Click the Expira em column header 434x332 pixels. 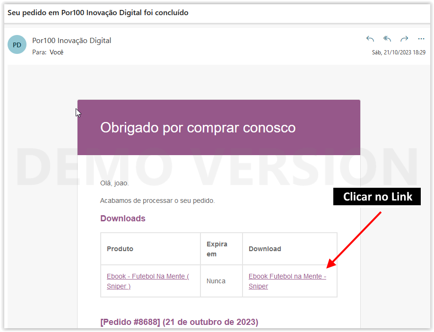pyautogui.click(x=217, y=249)
